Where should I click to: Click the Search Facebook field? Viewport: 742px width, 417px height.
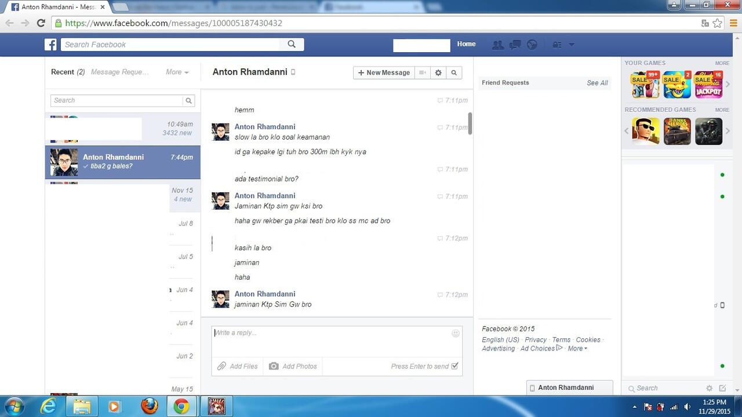[171, 45]
